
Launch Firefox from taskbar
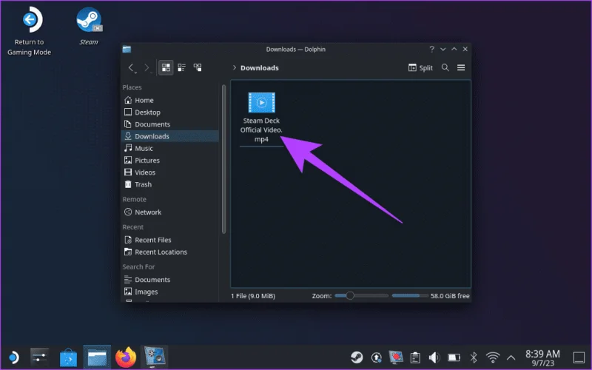[126, 357]
